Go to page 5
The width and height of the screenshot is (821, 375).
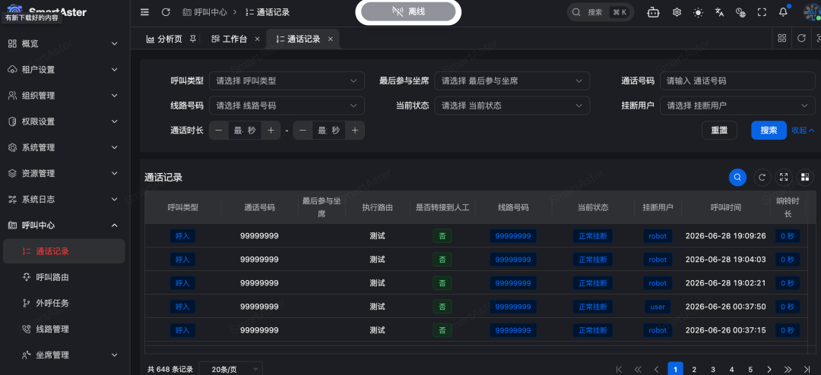750,369
